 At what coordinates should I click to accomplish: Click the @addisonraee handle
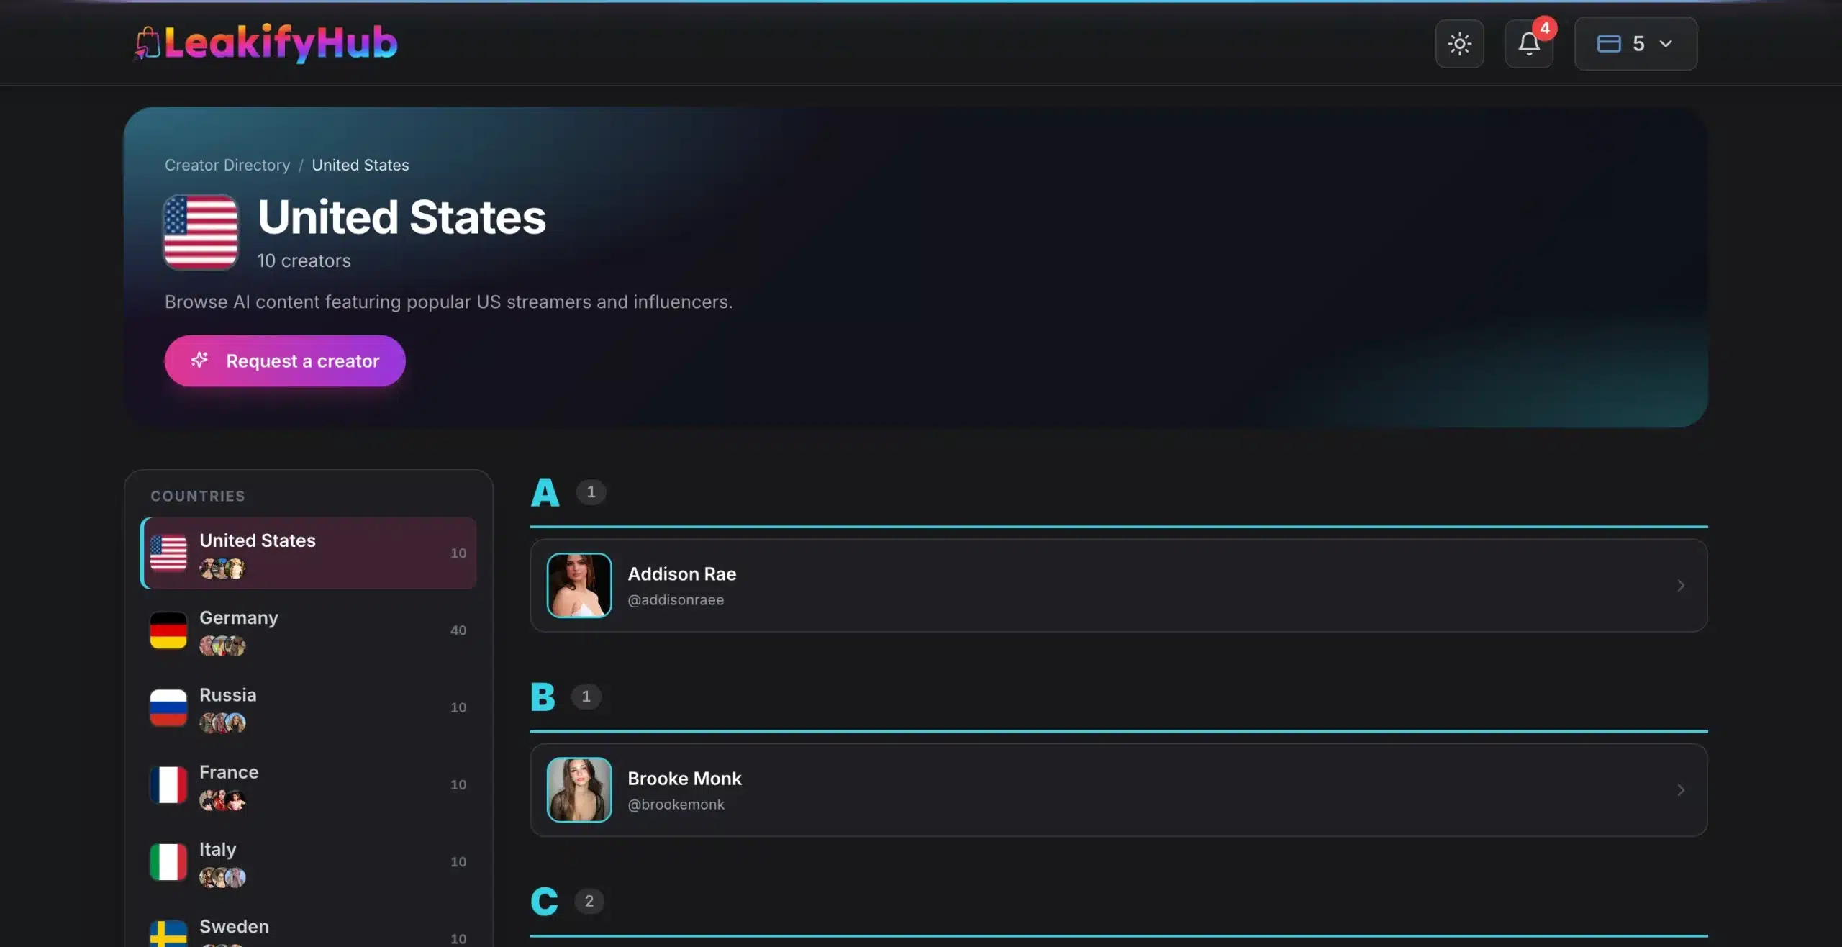(x=676, y=599)
